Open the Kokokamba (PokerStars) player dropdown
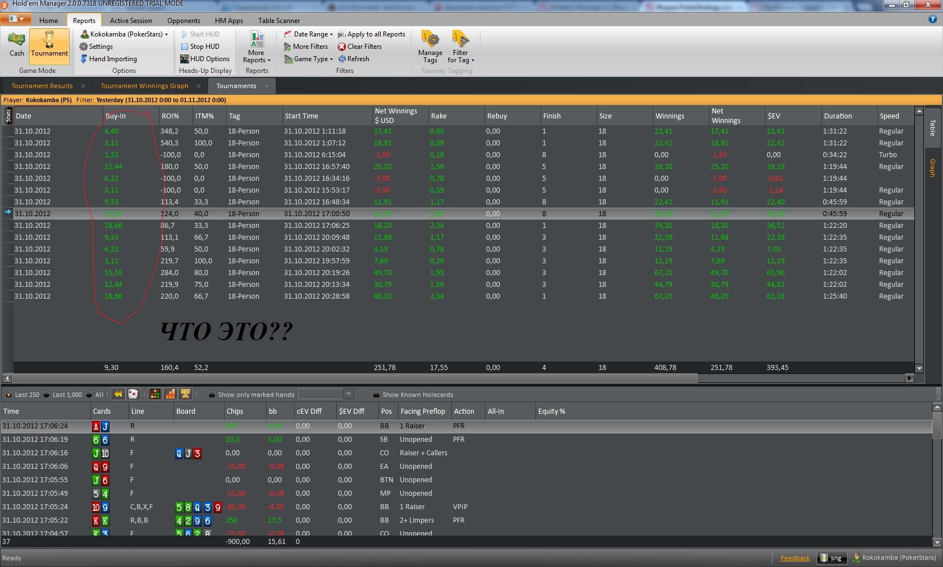This screenshot has height=567, width=943. pos(125,34)
